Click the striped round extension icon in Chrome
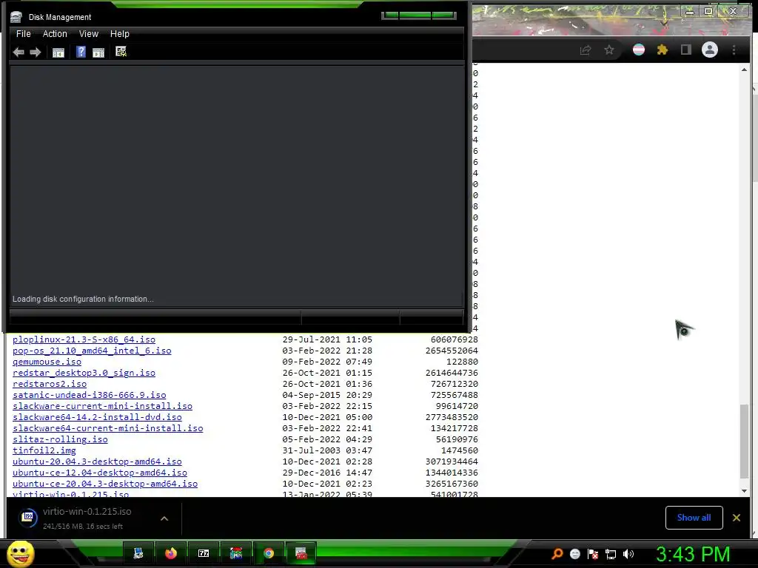Screen dimensions: 758x568 pyautogui.click(x=639, y=50)
